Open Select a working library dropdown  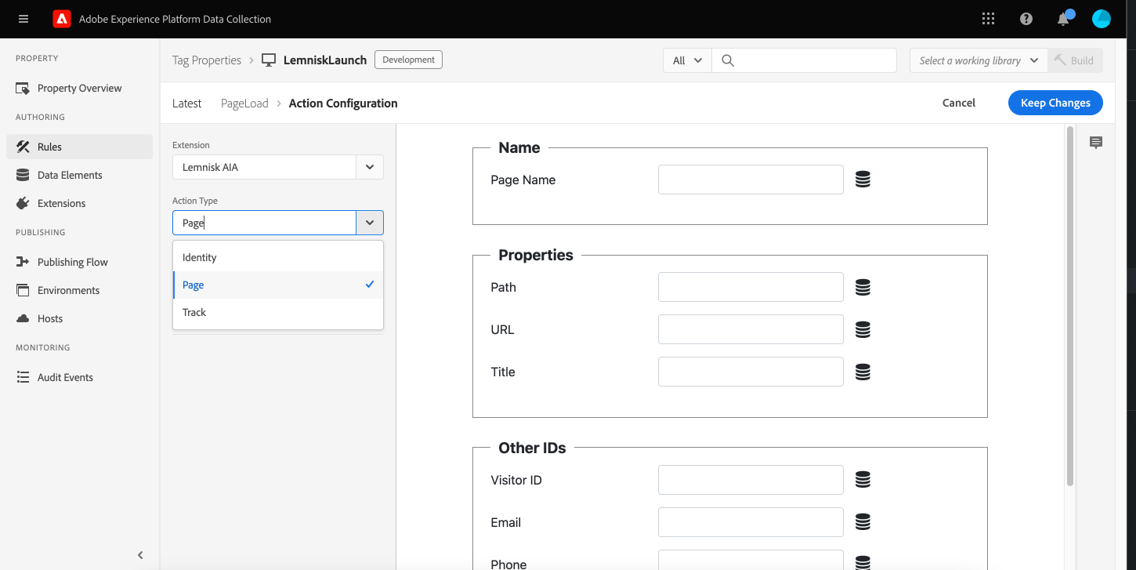click(x=979, y=60)
